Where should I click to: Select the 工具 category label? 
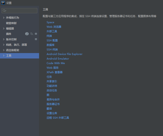[x=9, y=56]
